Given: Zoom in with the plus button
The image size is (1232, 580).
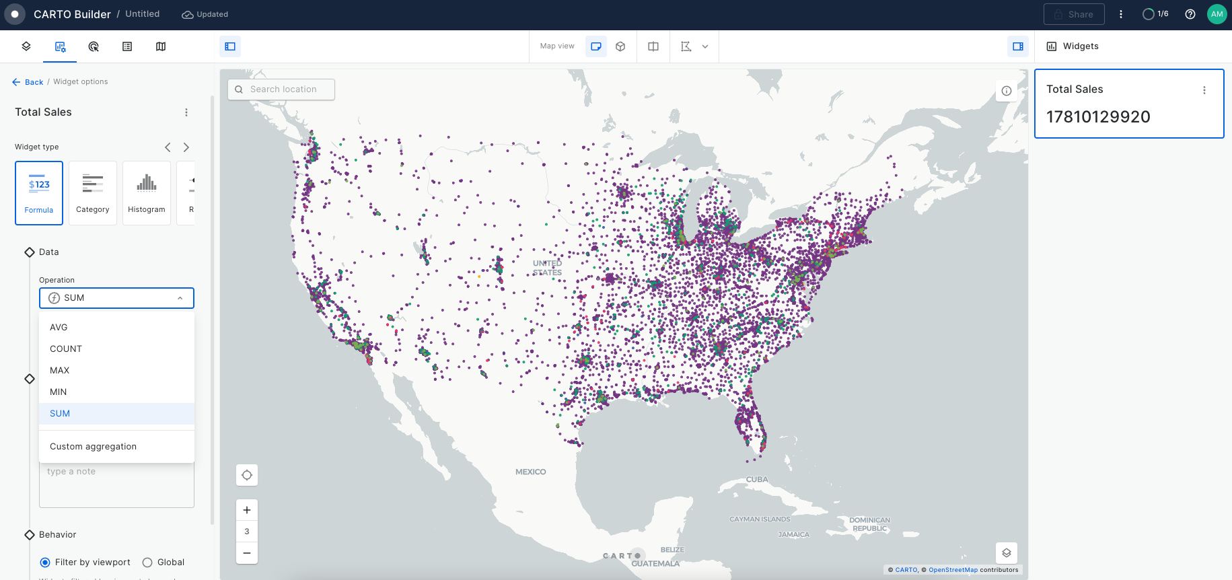Looking at the screenshot, I should click(x=247, y=510).
